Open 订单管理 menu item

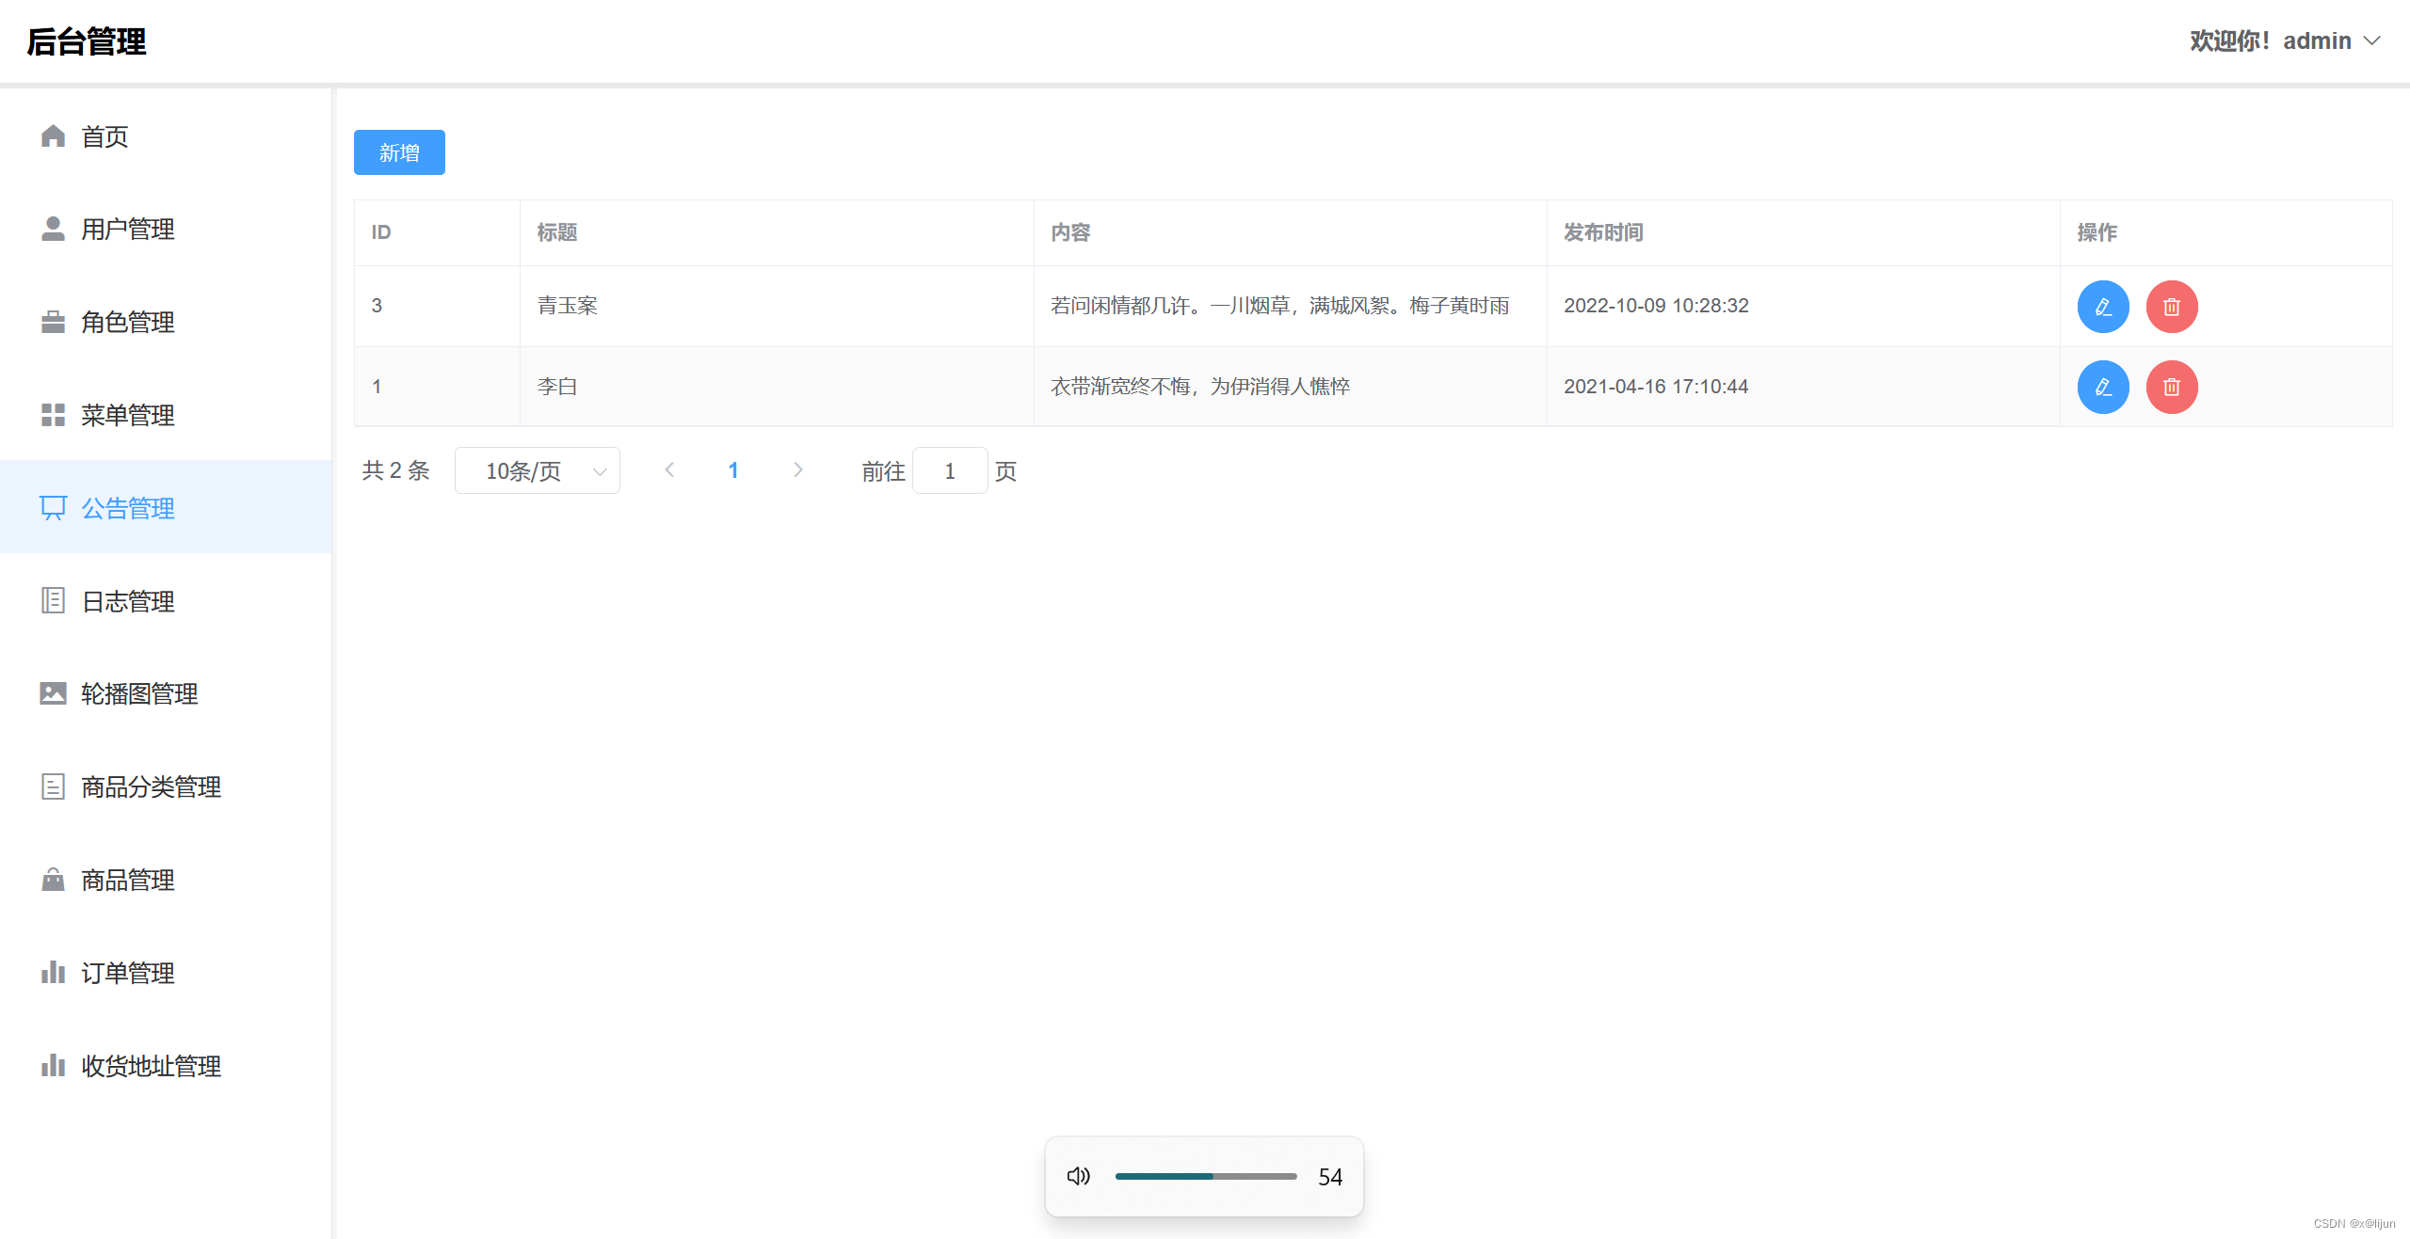click(166, 972)
